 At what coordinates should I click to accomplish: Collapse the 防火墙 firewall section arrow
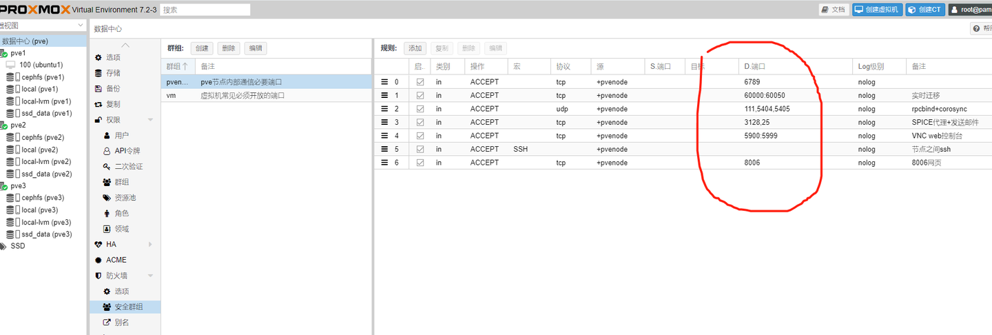click(x=150, y=276)
